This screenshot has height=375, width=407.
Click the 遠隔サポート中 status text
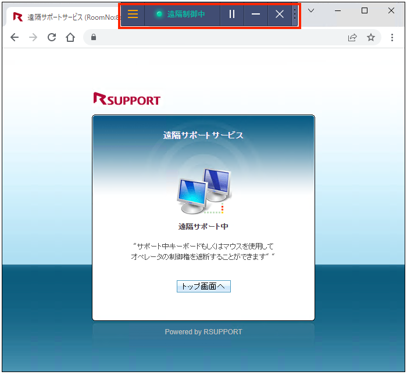(203, 227)
